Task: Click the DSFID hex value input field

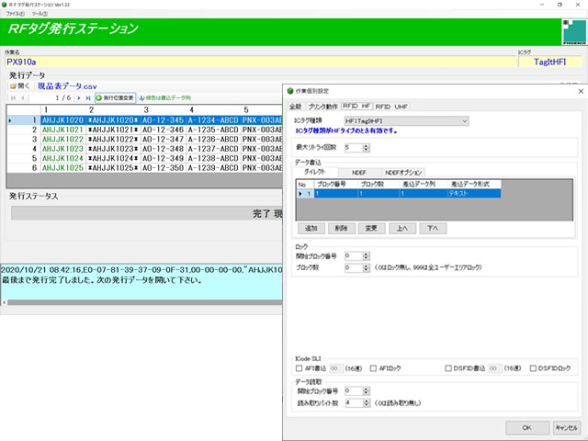Action: 495,368
